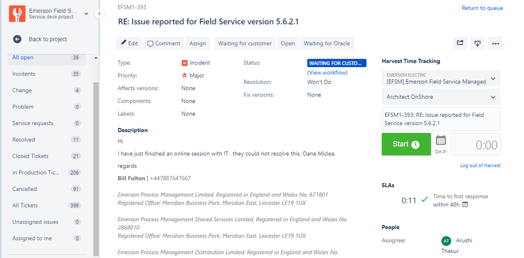Click the Harvest notes text field
Viewport: 524px width, 258px height.
point(441,119)
